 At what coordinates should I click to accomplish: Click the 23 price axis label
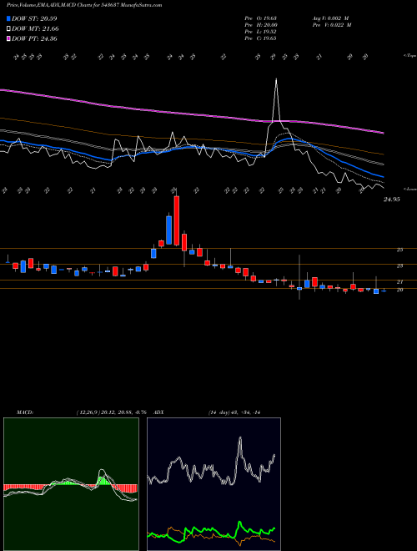pyautogui.click(x=399, y=266)
